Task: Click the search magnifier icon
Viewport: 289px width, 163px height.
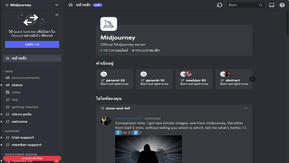Action: (x=261, y=5)
